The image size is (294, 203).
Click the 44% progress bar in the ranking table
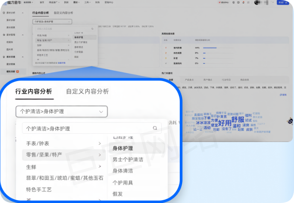tap(210, 48)
